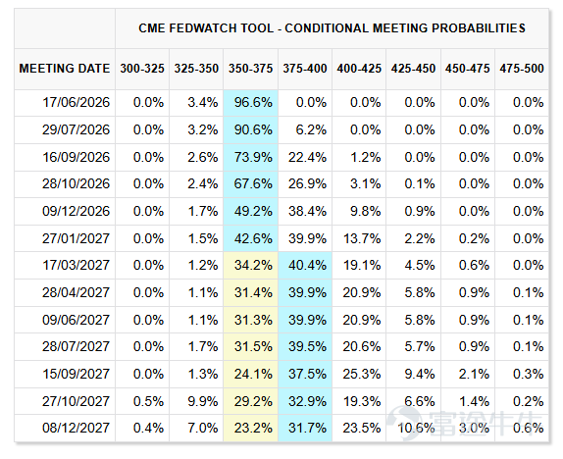Click the 49.2% cell for 09/12/2026

click(251, 211)
